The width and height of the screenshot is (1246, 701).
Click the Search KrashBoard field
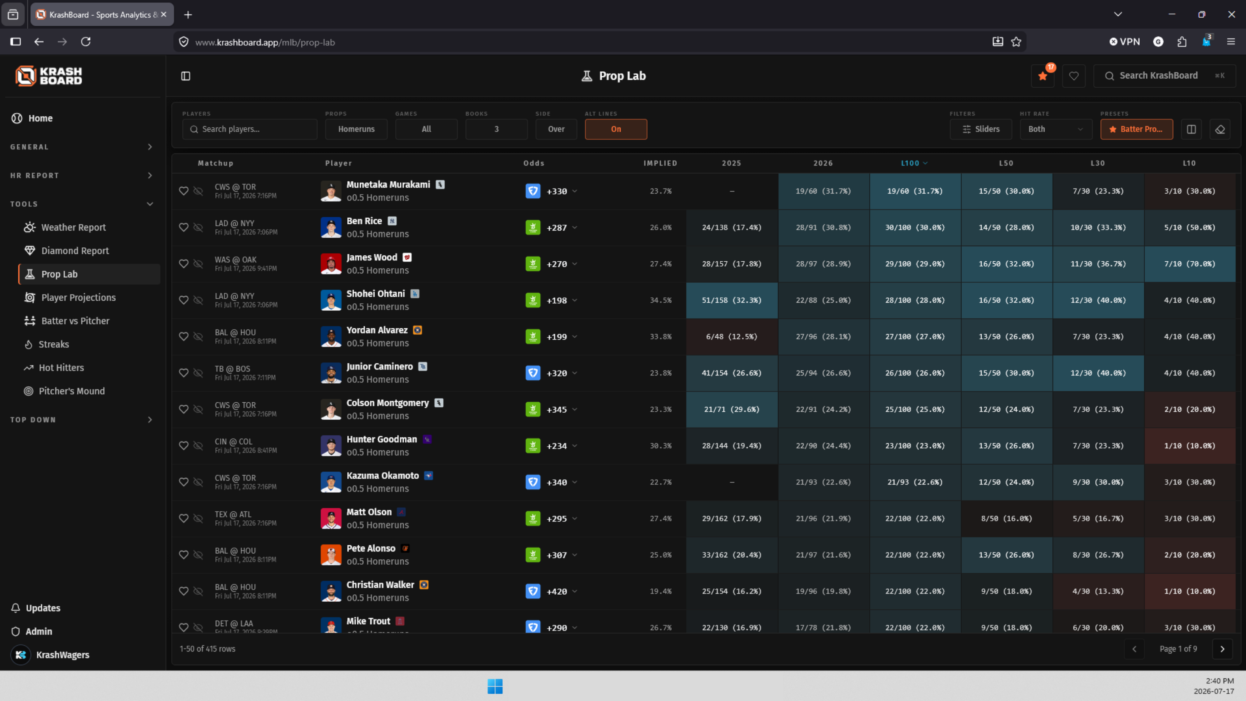coord(1164,76)
